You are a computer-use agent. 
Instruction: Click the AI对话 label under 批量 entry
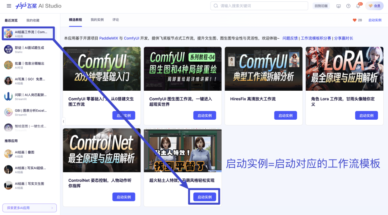19,68
